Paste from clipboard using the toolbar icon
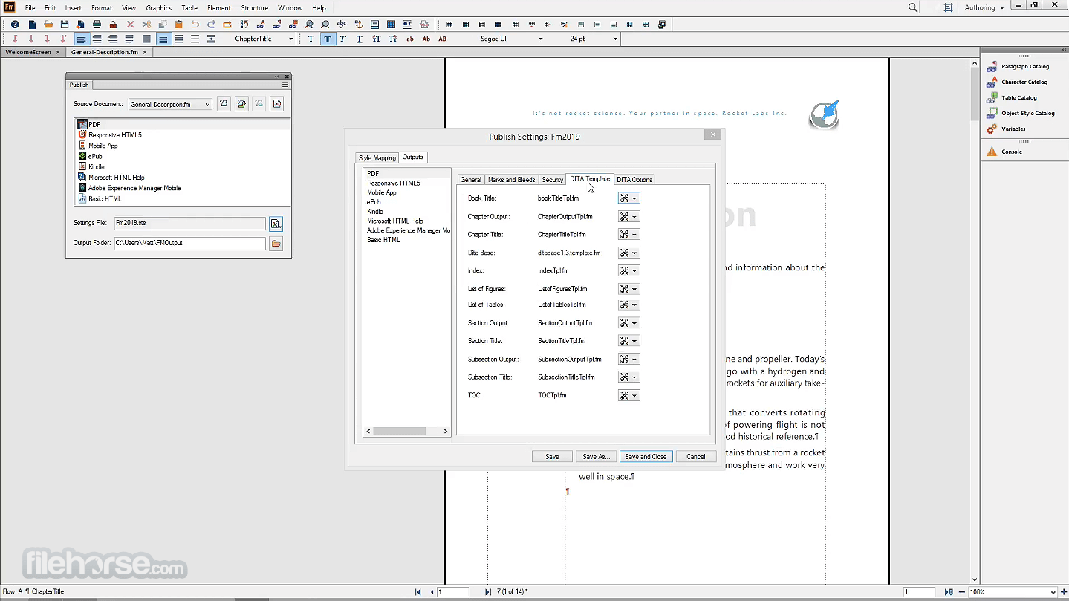 178,25
